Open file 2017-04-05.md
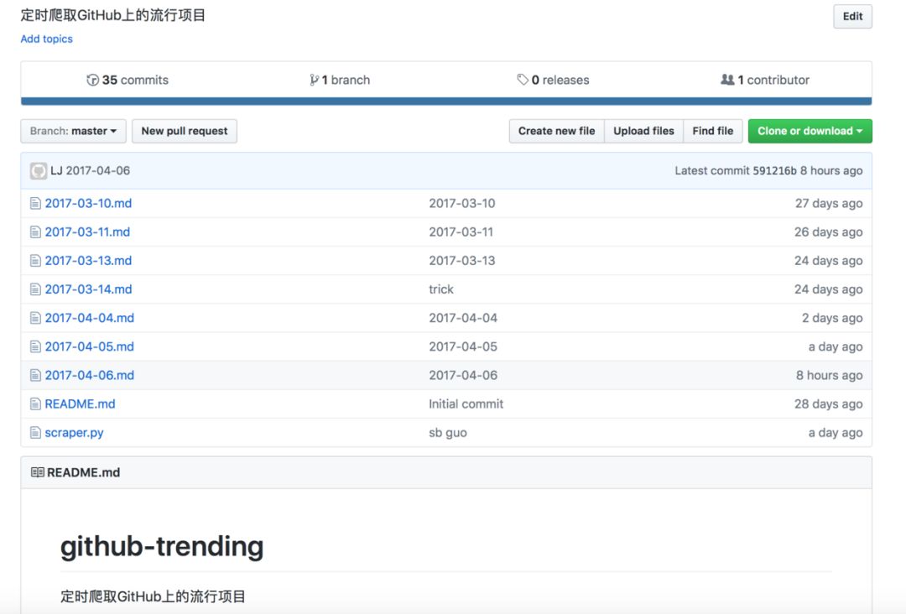Screen dimensions: 906x614 90,346
